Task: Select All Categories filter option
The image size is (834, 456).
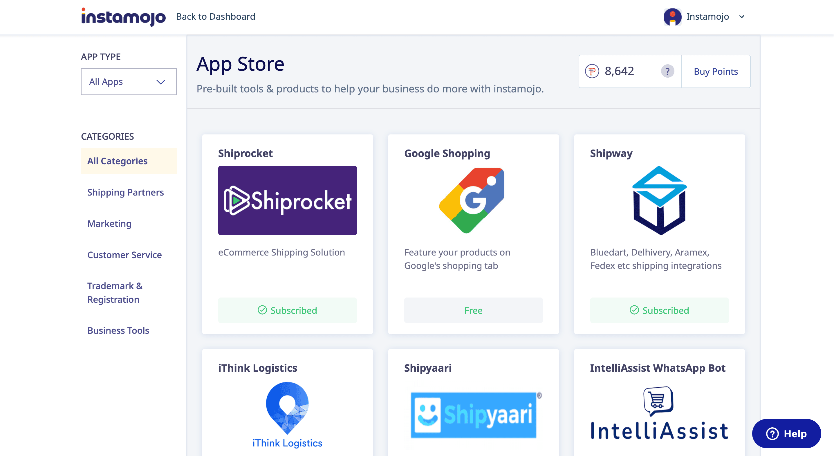Action: pyautogui.click(x=118, y=161)
